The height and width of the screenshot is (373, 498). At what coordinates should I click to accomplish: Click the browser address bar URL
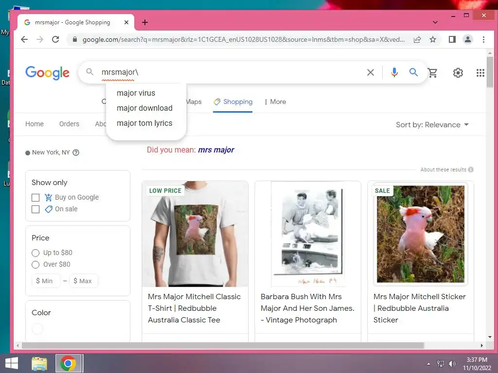click(x=244, y=40)
